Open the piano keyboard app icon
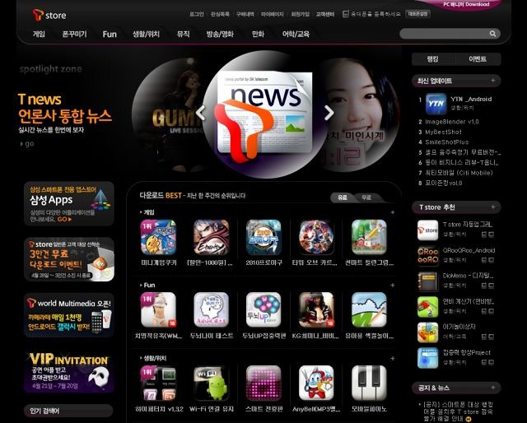This screenshot has width=527, height=423. pos(369,383)
